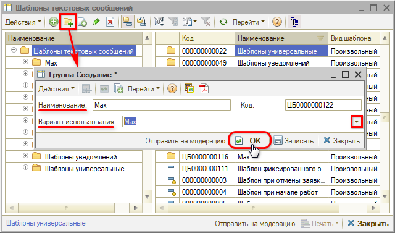Screen dimensions: 395x233
Task: Click the PDF icon in the Группа dialog
Action: click(x=204, y=89)
